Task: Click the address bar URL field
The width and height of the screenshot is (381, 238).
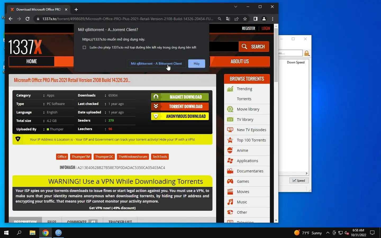Action: 128,19
